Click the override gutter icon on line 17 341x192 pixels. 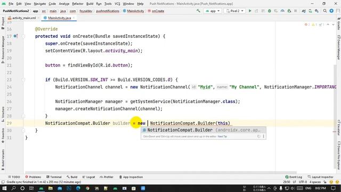coord(15,36)
